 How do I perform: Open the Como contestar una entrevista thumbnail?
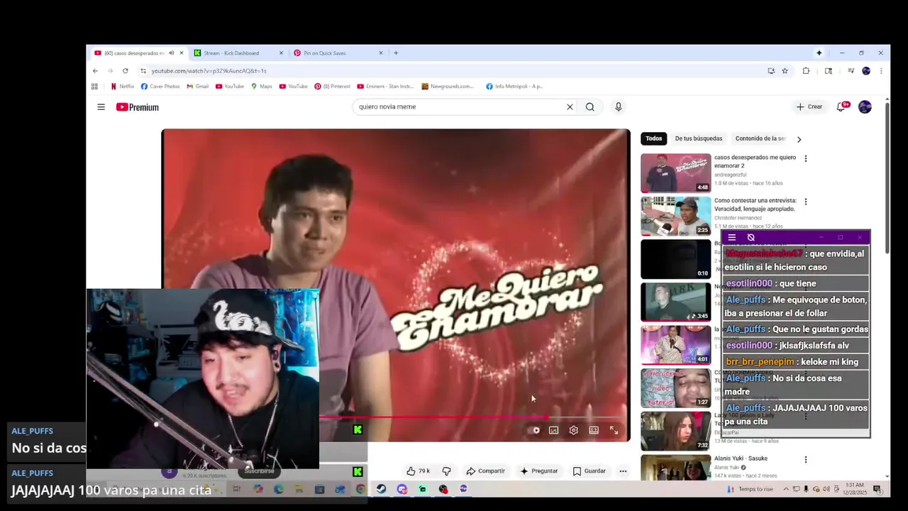(x=675, y=216)
